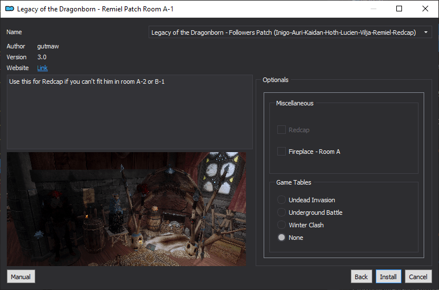The height and width of the screenshot is (290, 439).
Task: Click the room preview screenshot
Action: click(x=126, y=209)
